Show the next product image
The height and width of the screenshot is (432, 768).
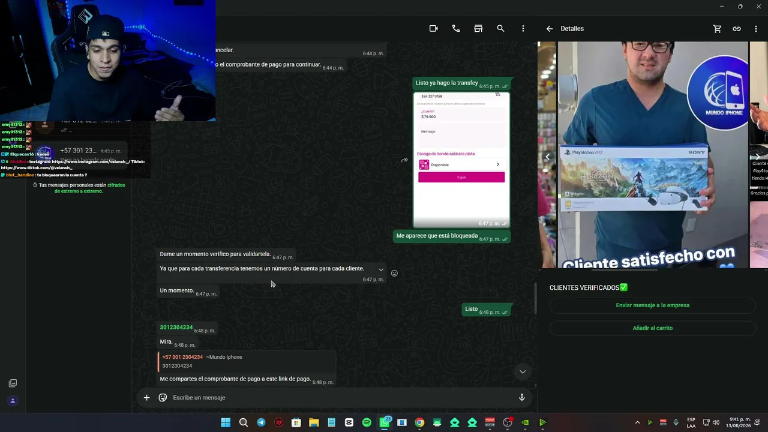(x=757, y=157)
